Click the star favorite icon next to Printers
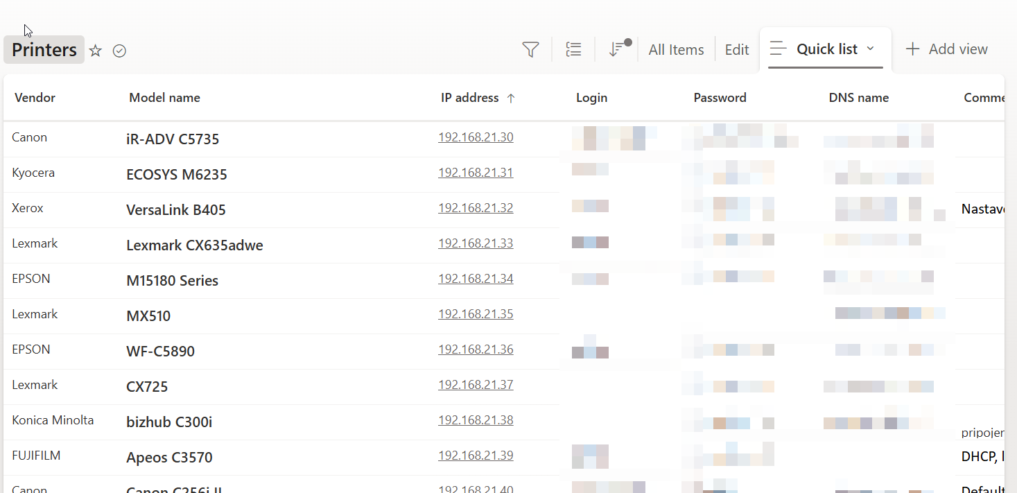Viewport: 1017px width, 493px height. [96, 51]
